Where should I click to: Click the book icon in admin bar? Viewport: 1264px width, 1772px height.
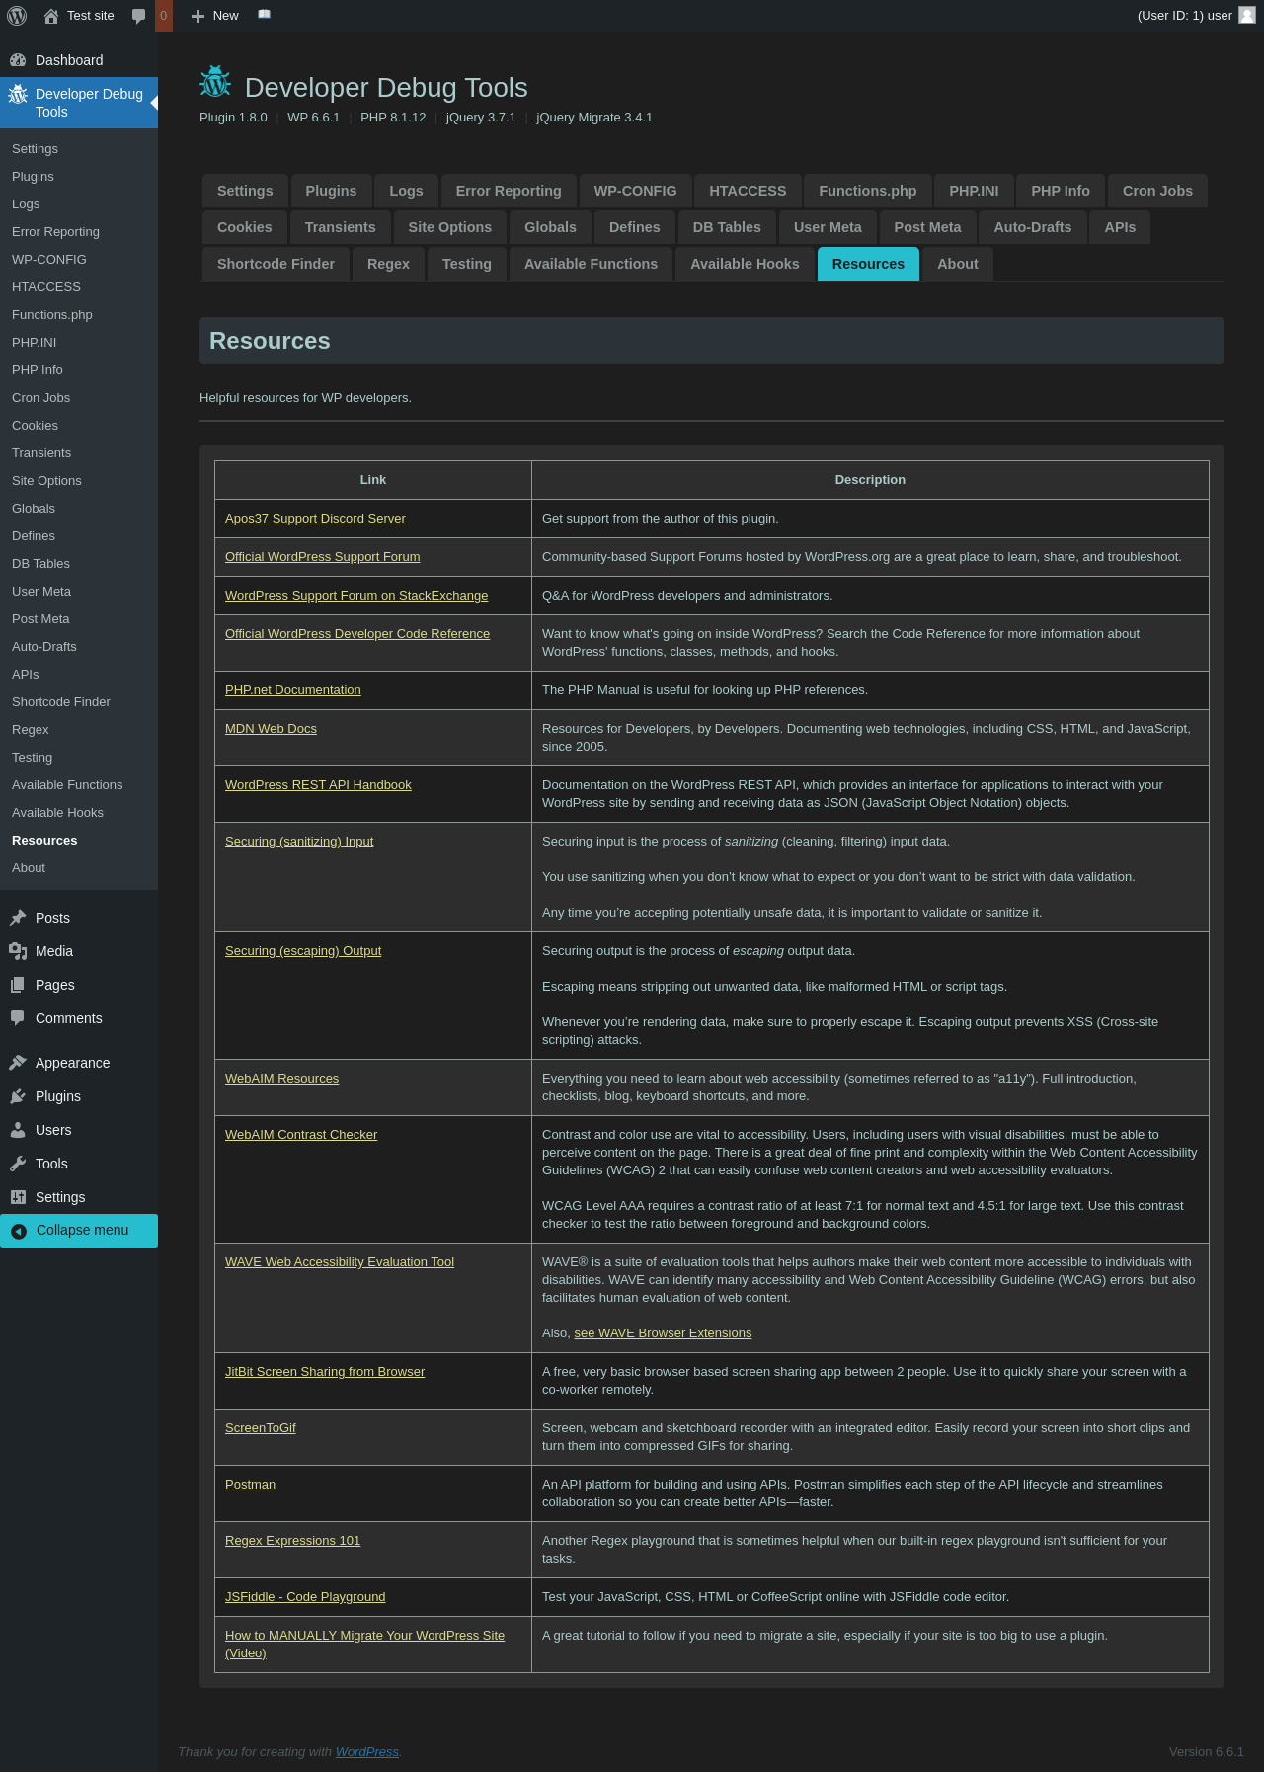[x=264, y=15]
